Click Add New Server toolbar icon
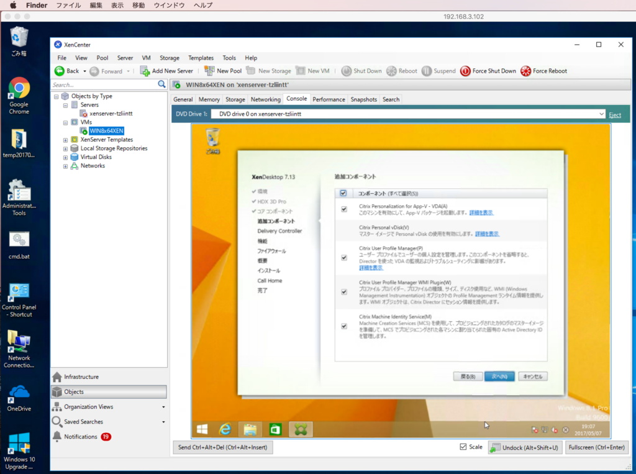 pyautogui.click(x=145, y=71)
